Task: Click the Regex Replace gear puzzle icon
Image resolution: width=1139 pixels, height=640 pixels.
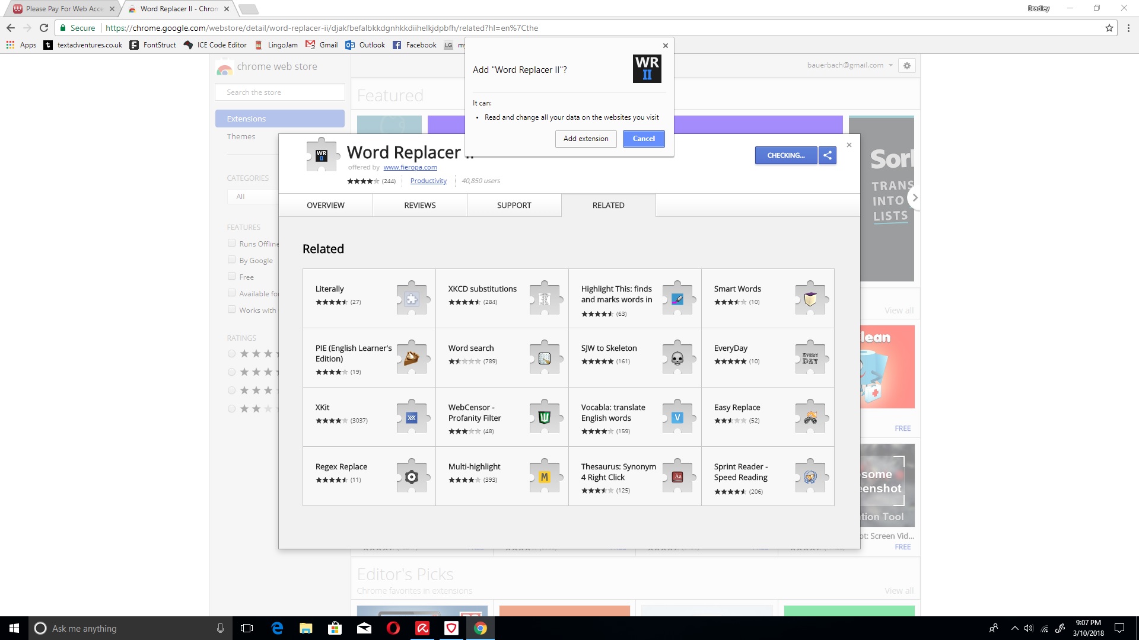Action: pyautogui.click(x=411, y=476)
